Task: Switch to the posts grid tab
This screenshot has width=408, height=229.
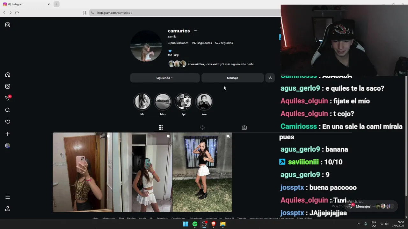Action: pyautogui.click(x=161, y=128)
